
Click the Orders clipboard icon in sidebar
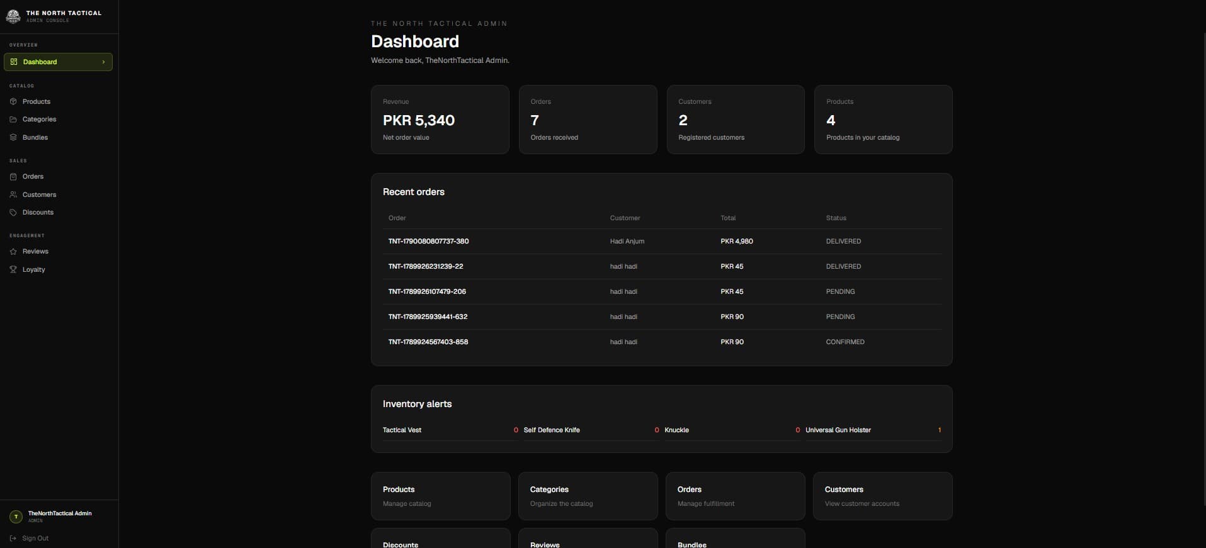pyautogui.click(x=13, y=176)
